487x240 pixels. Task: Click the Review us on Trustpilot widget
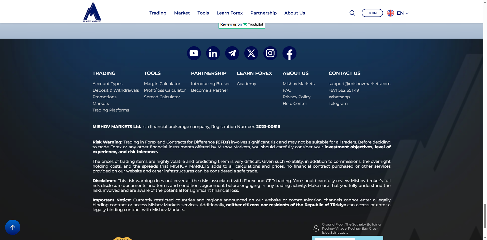(241, 25)
